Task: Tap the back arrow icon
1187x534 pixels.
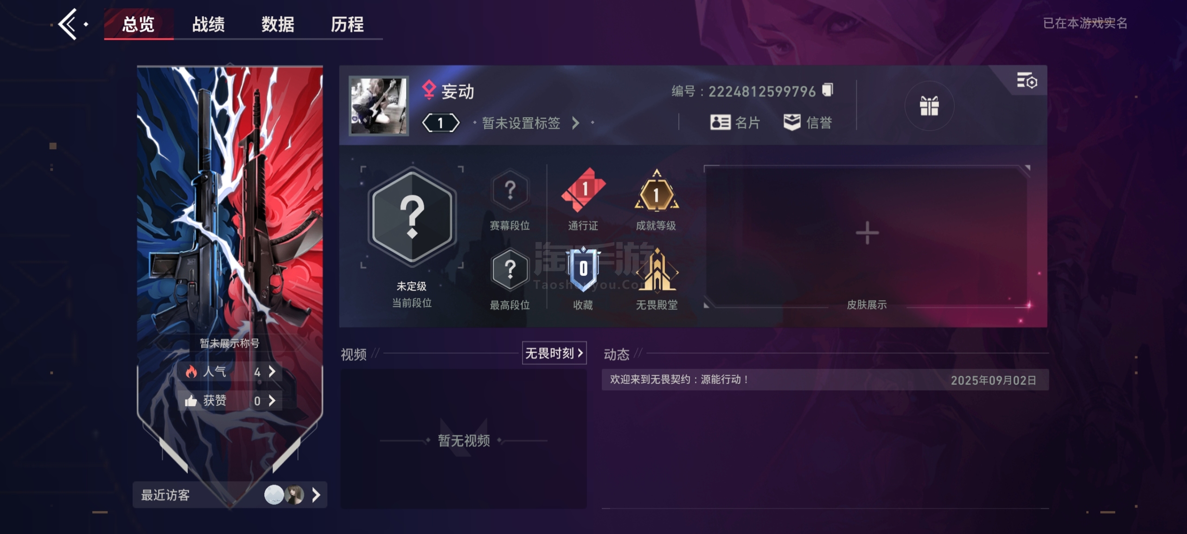Action: click(x=68, y=24)
